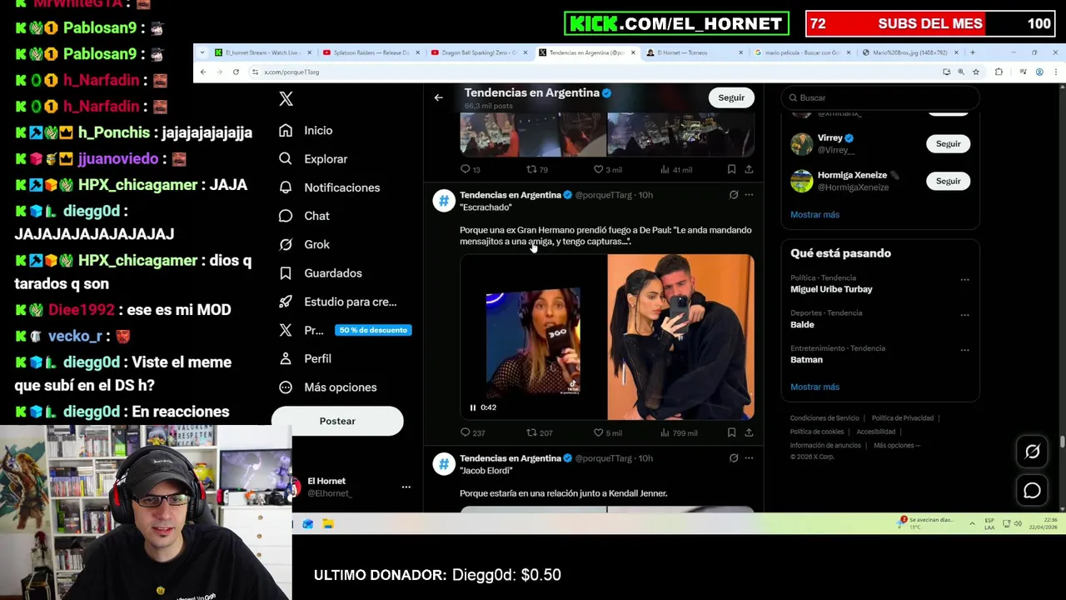1066x600 pixels.
Task: Reload the page in browser toolbar
Action: tap(236, 72)
